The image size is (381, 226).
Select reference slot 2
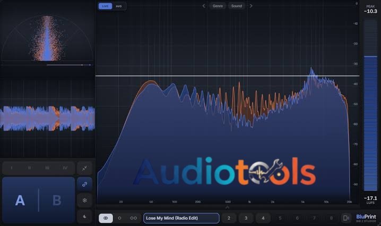pos(229,218)
